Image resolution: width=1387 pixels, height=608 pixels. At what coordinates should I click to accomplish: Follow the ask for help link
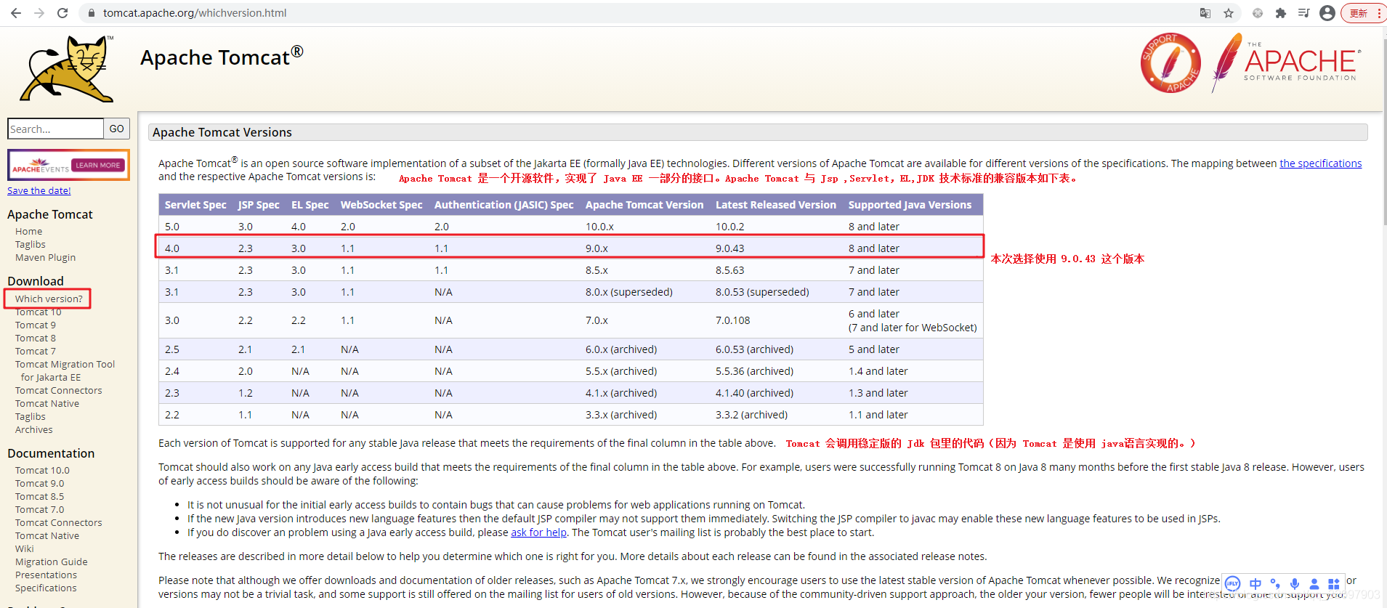[538, 532]
